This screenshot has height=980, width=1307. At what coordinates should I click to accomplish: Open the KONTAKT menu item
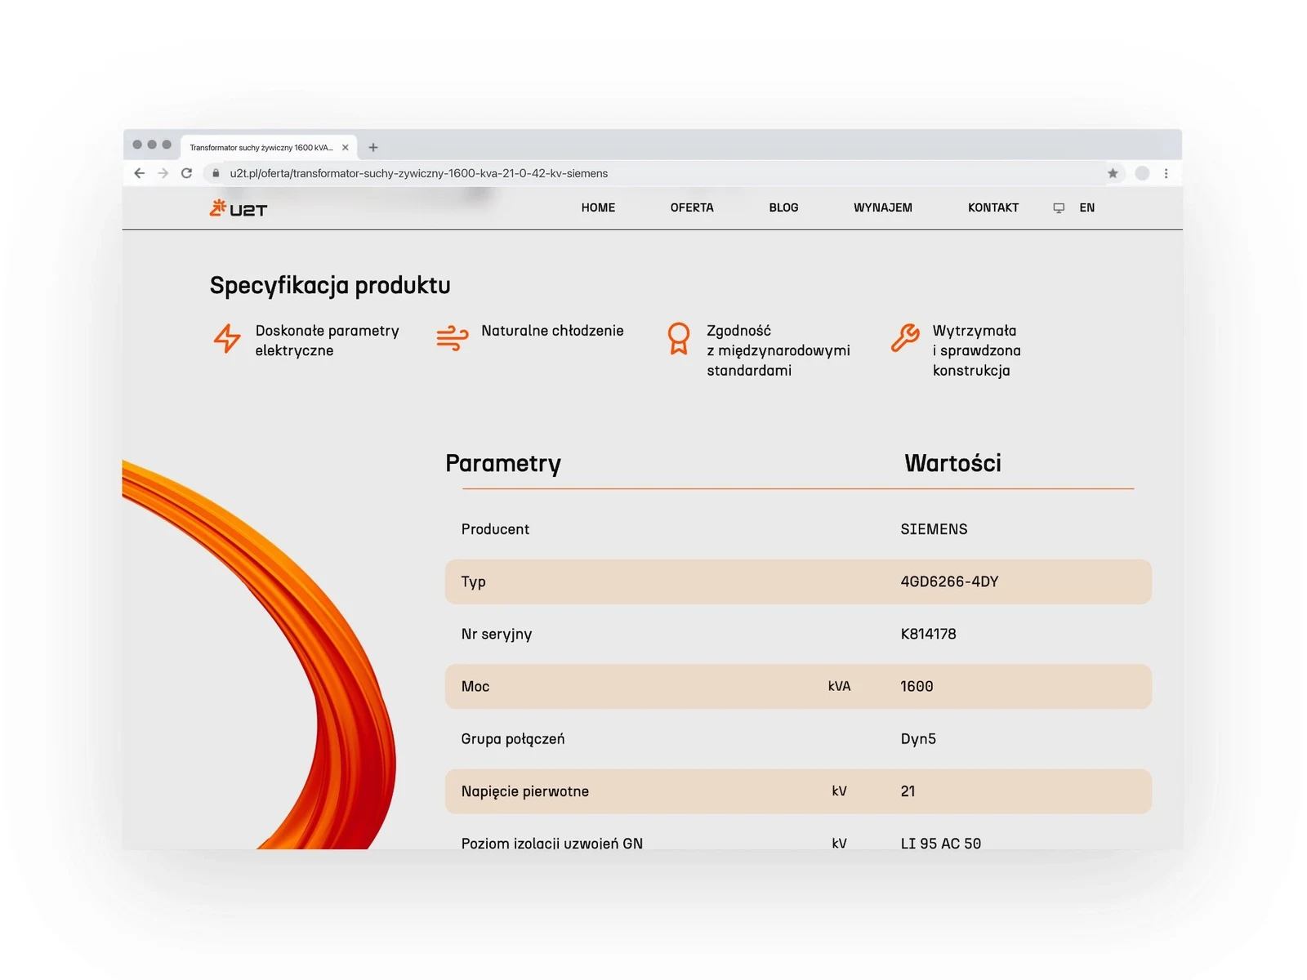click(x=993, y=208)
